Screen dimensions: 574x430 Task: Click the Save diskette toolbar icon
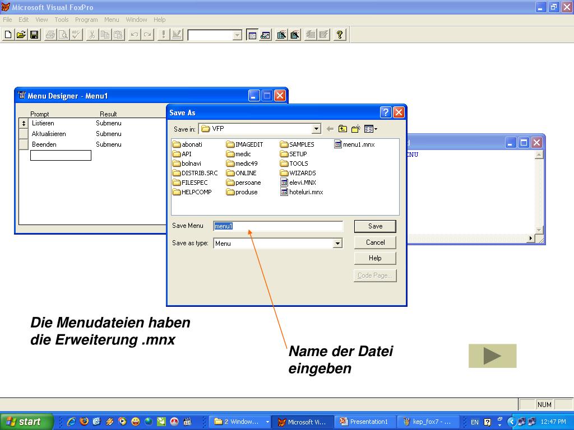click(x=34, y=35)
